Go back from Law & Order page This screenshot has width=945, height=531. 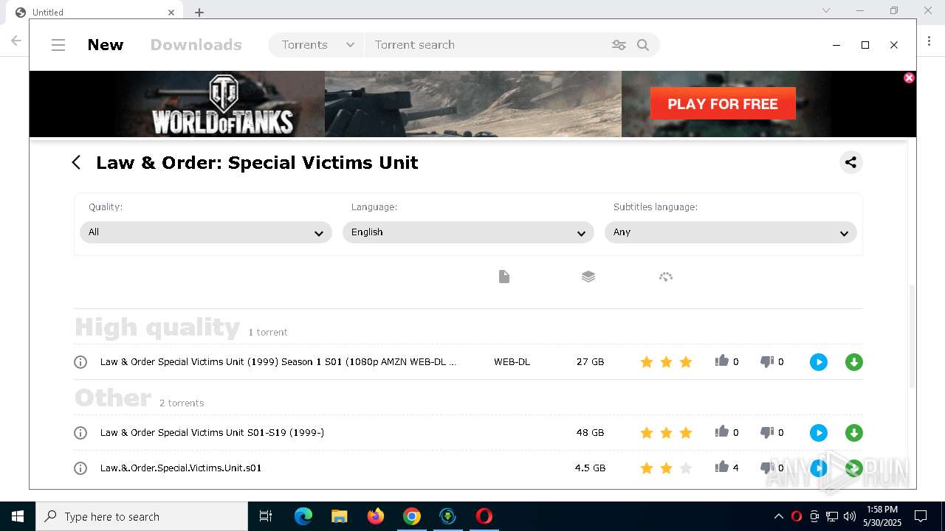pyautogui.click(x=76, y=162)
